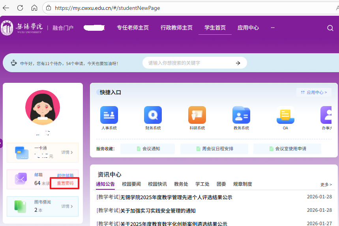This screenshot has width=339, height=226.
Task: Expand the collapsed left side panel handle
Action: click(1, 143)
